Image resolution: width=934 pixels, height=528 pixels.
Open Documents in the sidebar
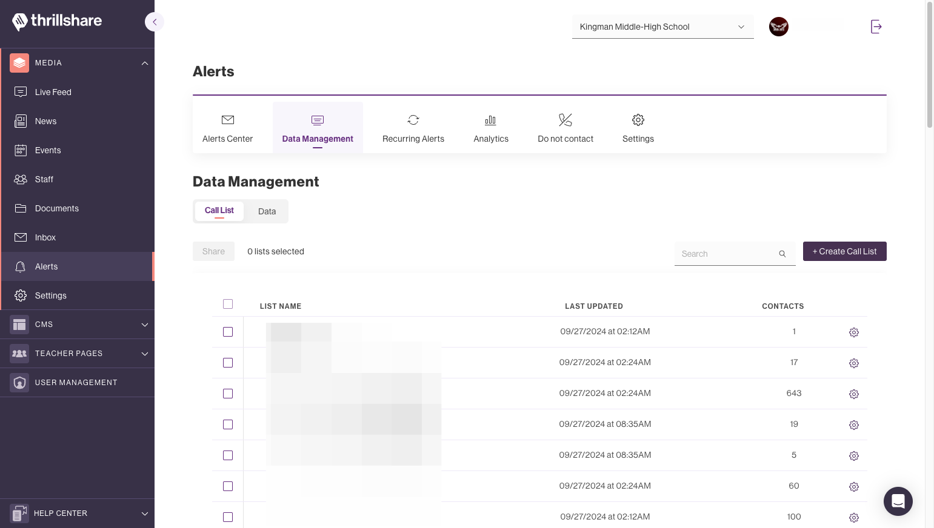(77, 208)
